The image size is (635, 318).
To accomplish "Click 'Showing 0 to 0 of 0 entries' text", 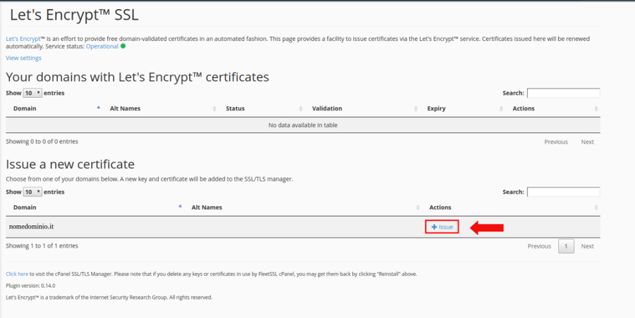I will click(x=42, y=141).
